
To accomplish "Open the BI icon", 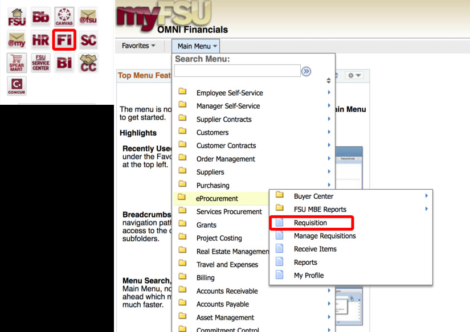I will [64, 63].
